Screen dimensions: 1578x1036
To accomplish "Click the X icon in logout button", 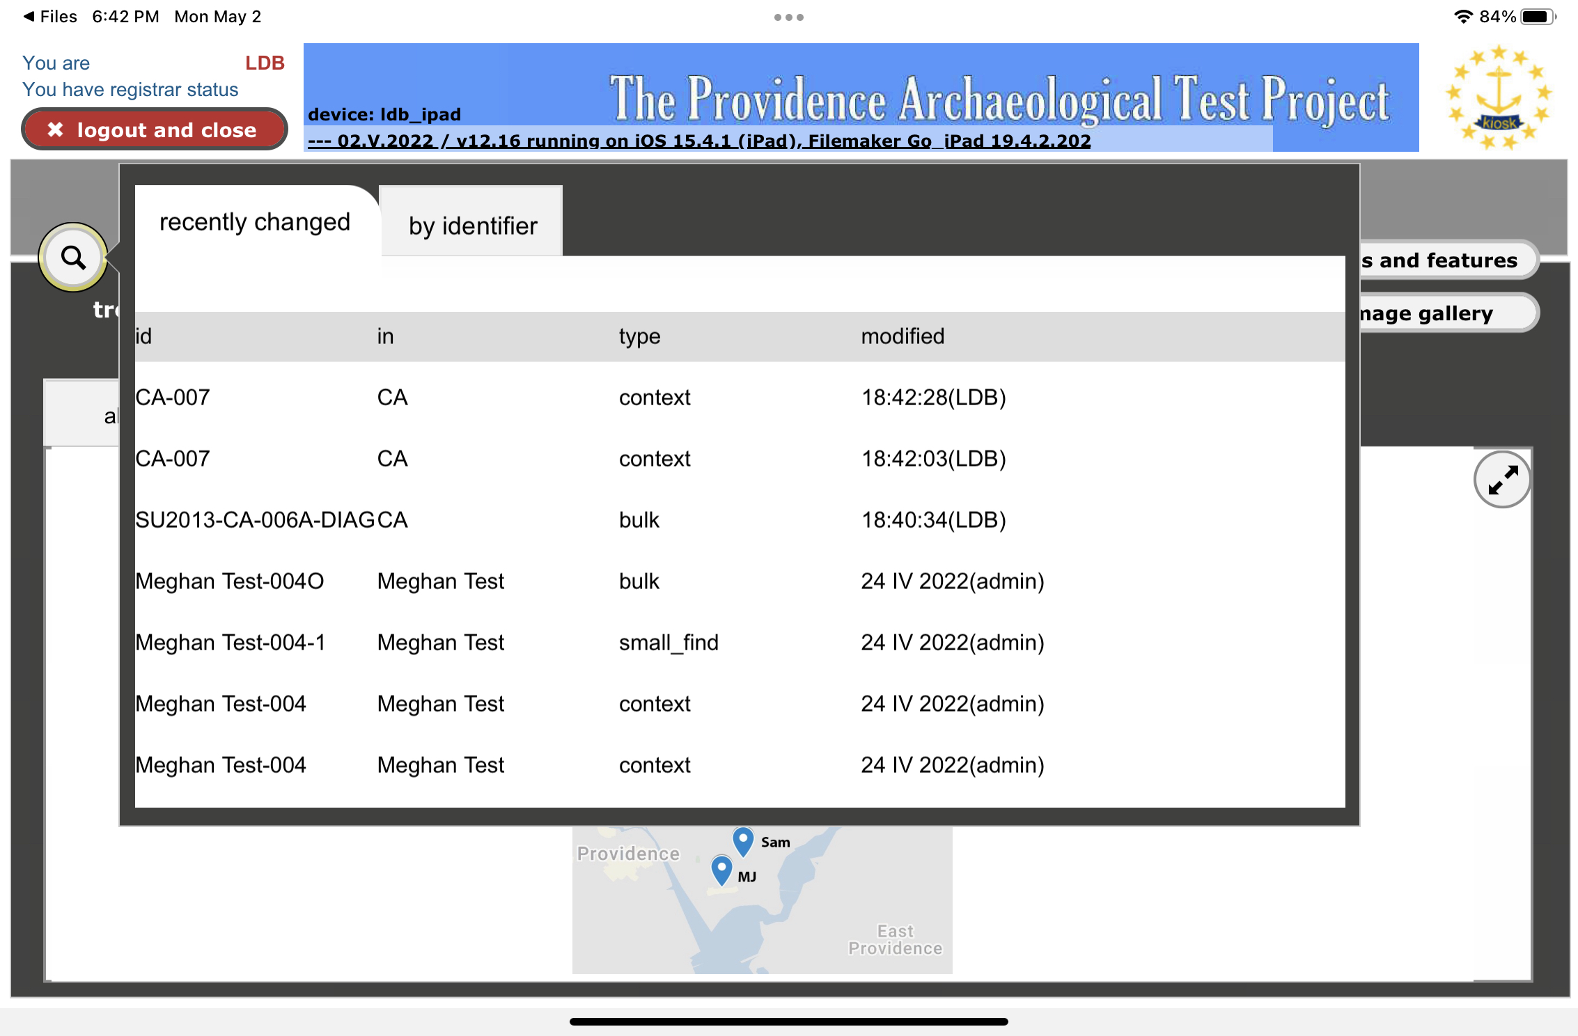I will coord(56,129).
